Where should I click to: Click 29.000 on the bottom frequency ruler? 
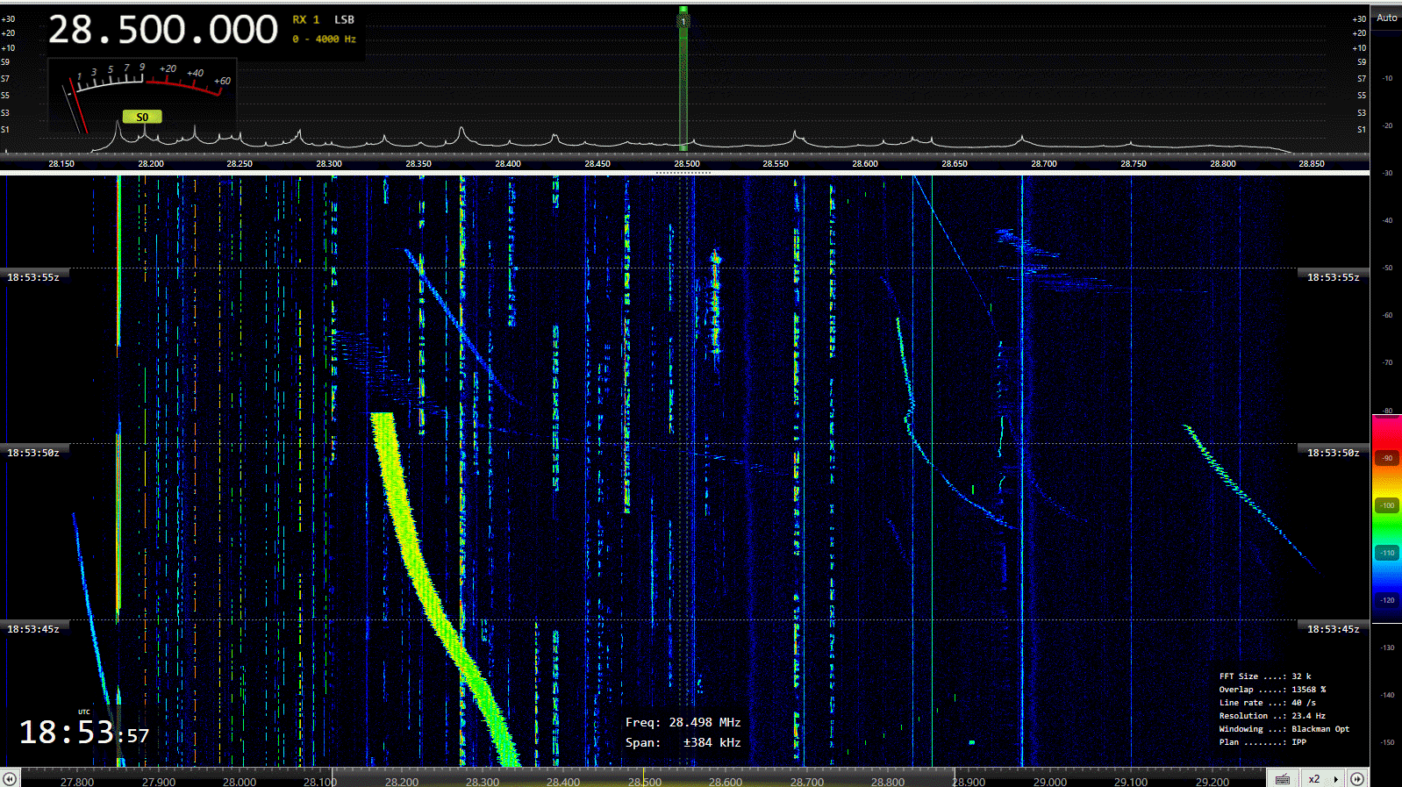[x=1049, y=781]
